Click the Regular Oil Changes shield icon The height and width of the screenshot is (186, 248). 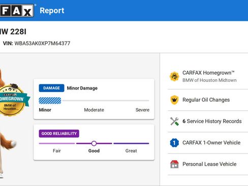[x=174, y=100]
